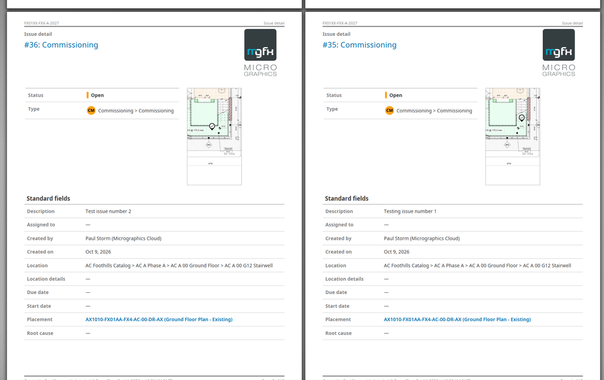The width and height of the screenshot is (604, 380).
Task: Click FX01XX-FXX-A-2027 header code on right page
Action: pos(340,24)
